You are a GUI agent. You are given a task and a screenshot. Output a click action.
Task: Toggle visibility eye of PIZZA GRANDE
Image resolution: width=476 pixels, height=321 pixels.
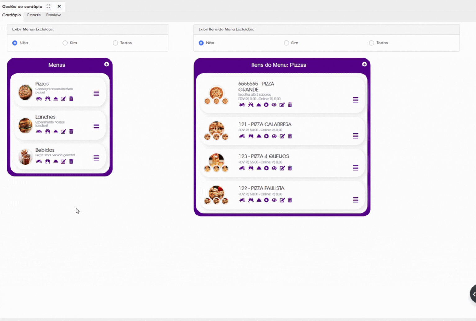(x=274, y=105)
